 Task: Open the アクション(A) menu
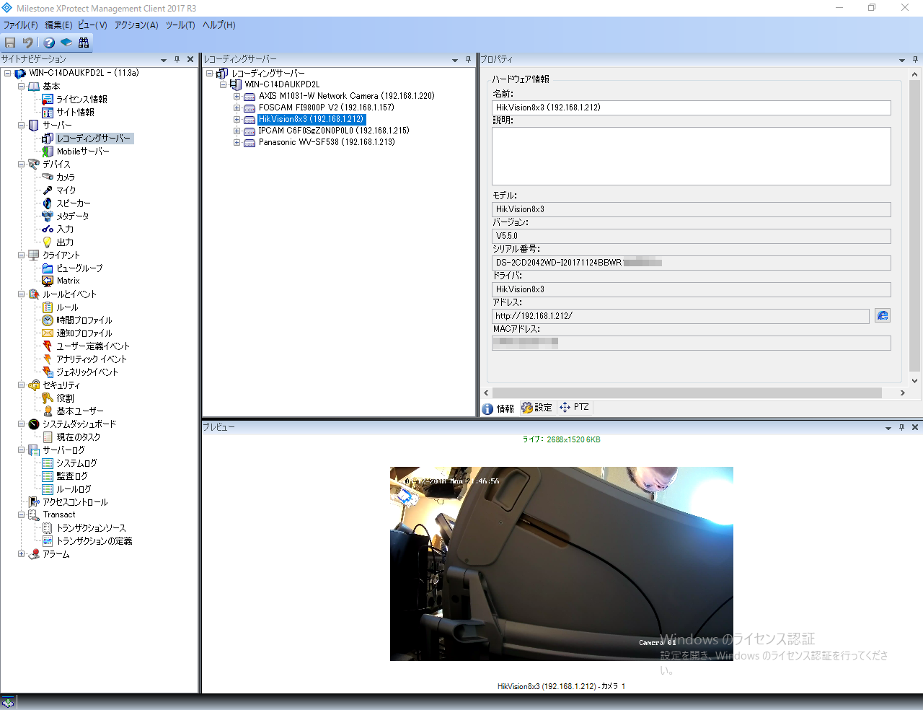click(x=136, y=25)
